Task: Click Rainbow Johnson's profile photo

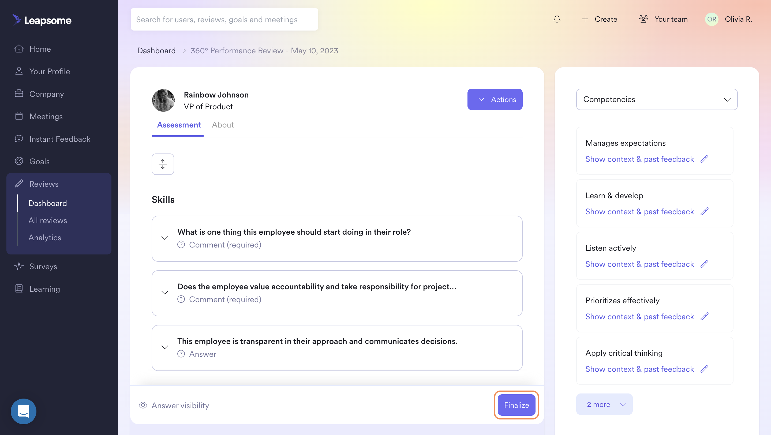Action: (x=163, y=100)
